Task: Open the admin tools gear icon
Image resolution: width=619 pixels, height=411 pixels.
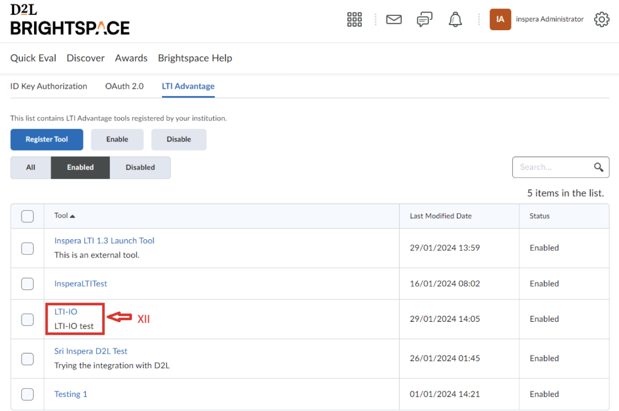Action: tap(601, 19)
